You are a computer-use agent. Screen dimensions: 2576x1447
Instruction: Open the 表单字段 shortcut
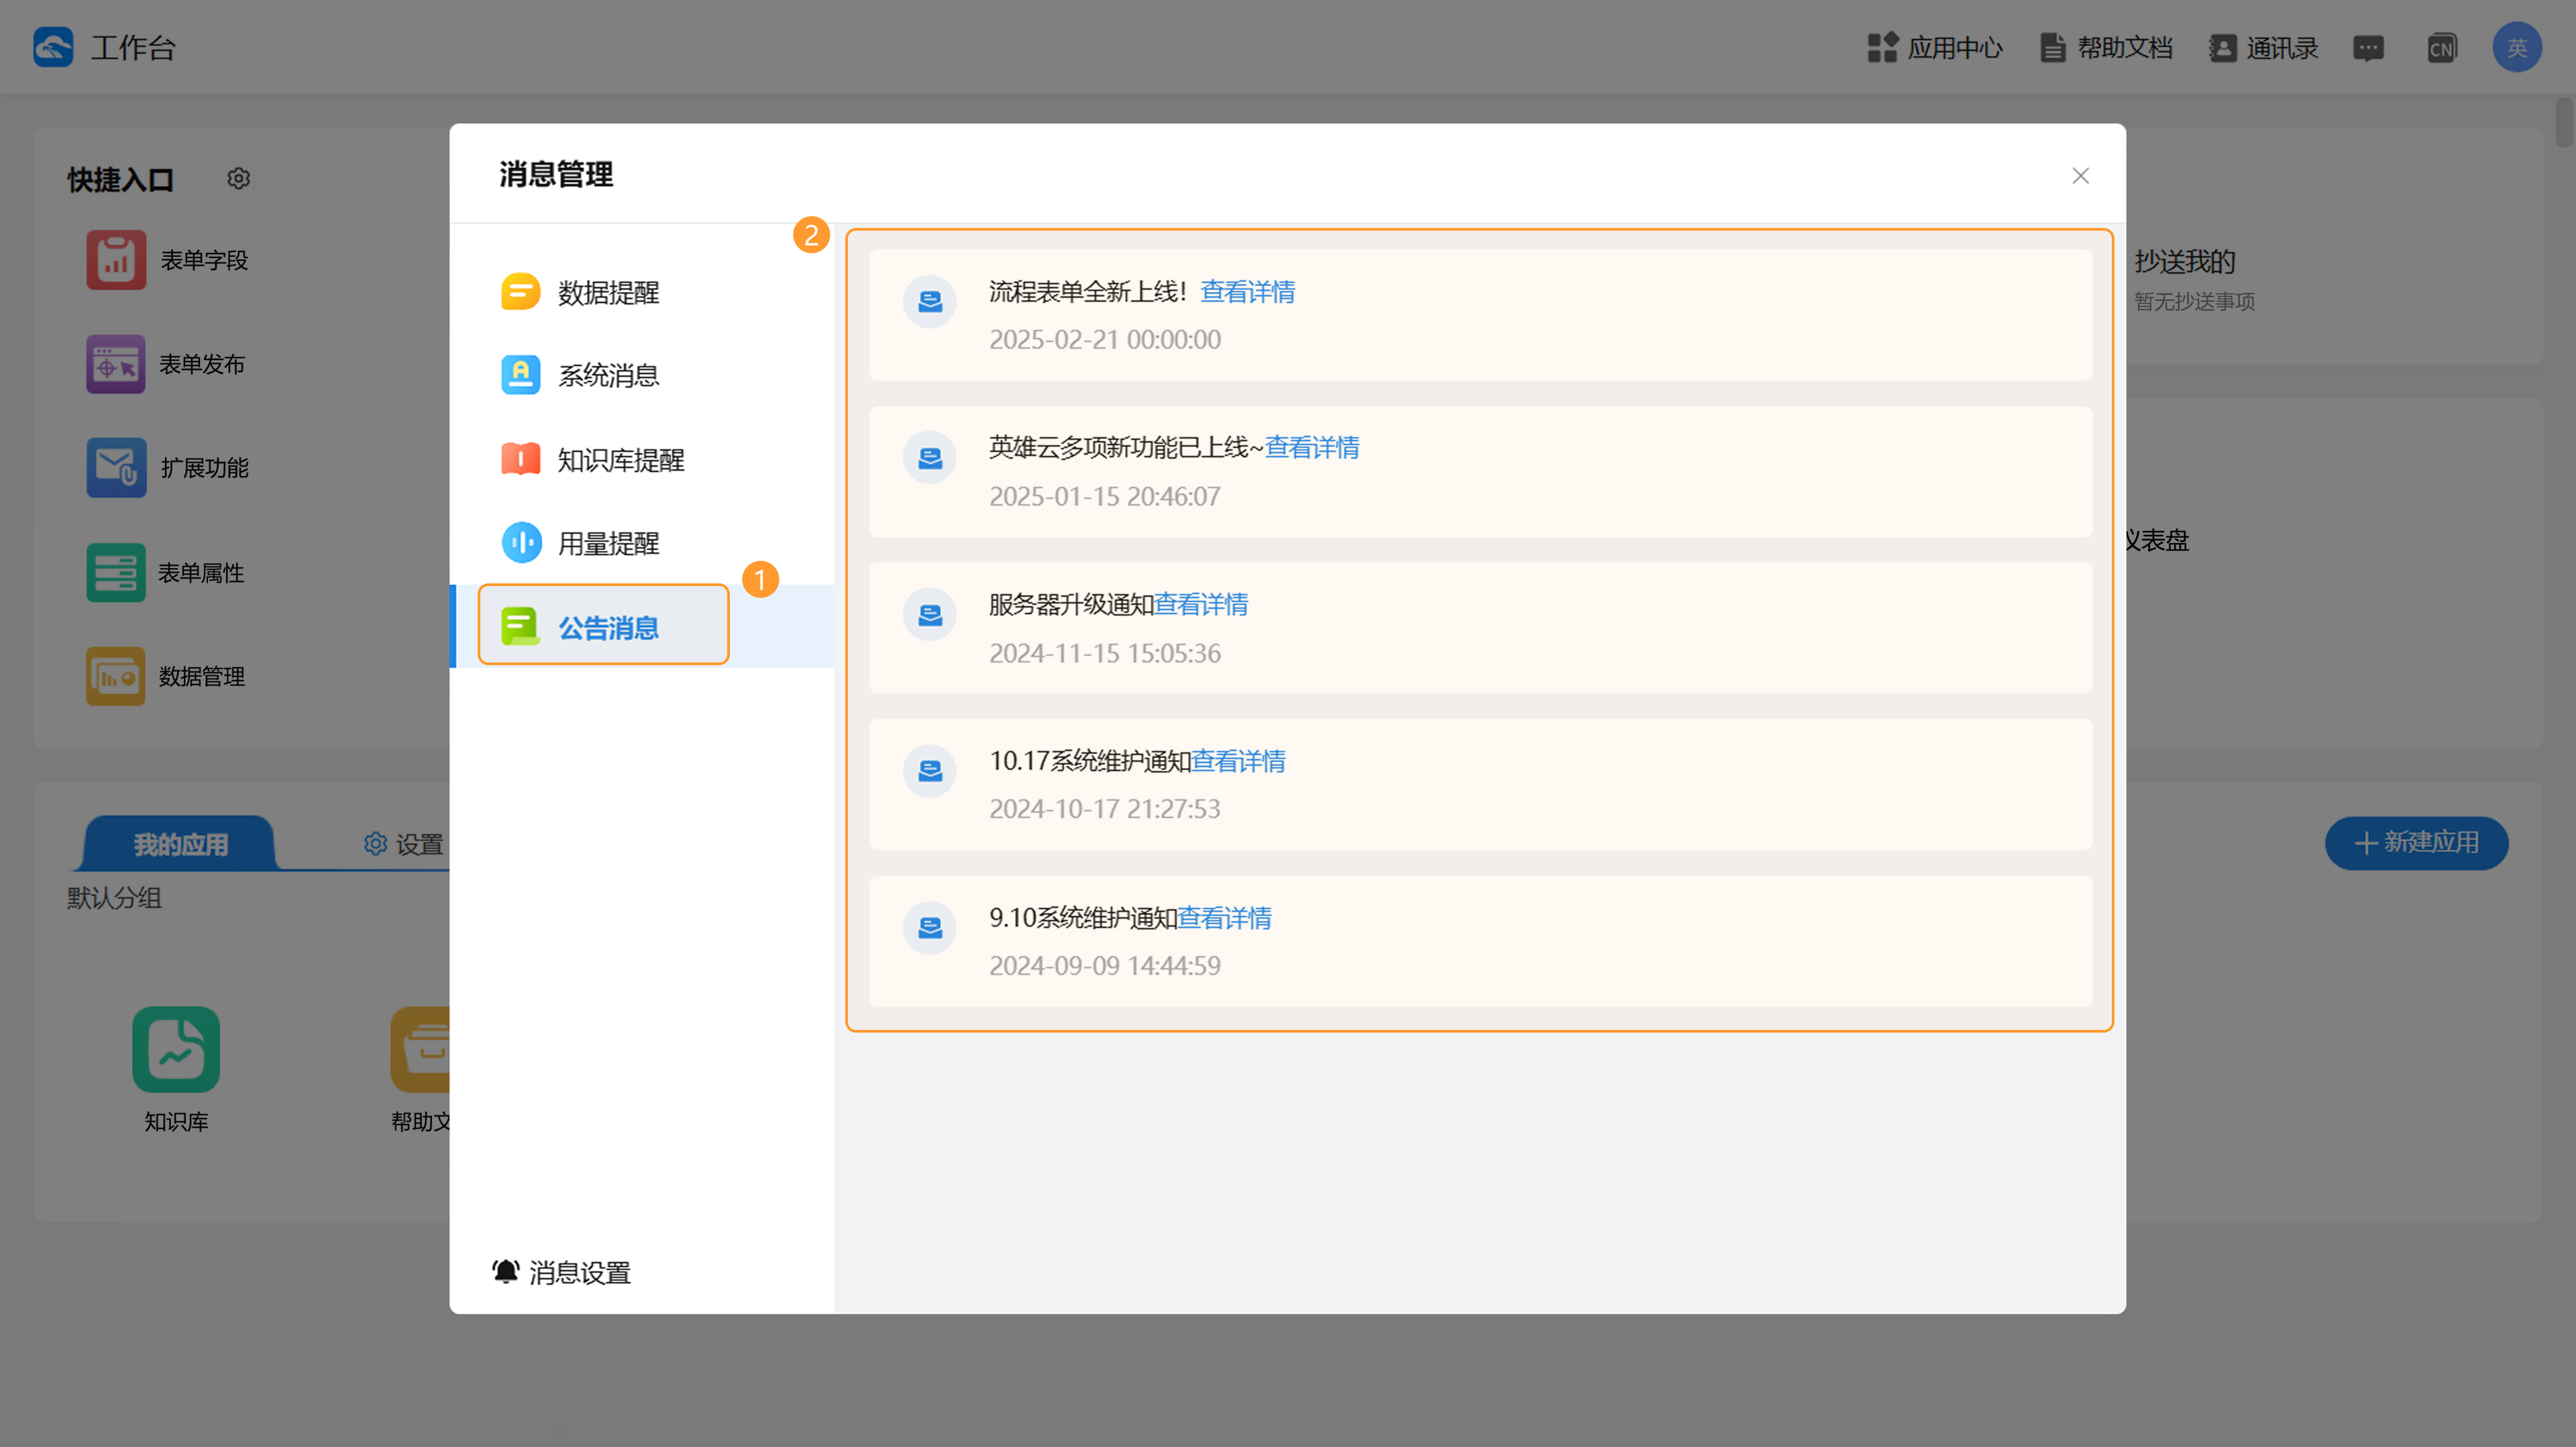(x=167, y=259)
